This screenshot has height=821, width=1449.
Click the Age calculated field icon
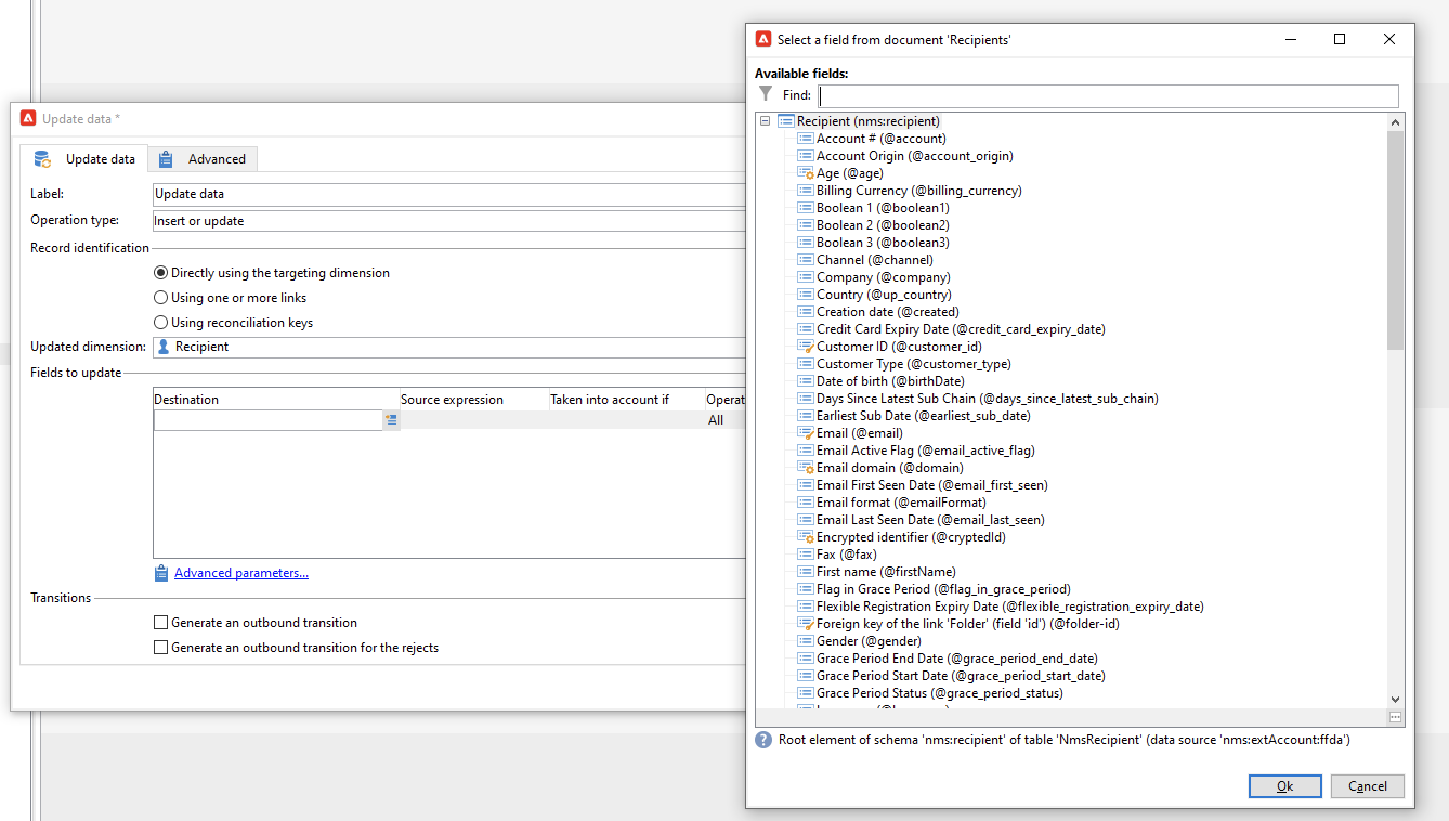[805, 174]
